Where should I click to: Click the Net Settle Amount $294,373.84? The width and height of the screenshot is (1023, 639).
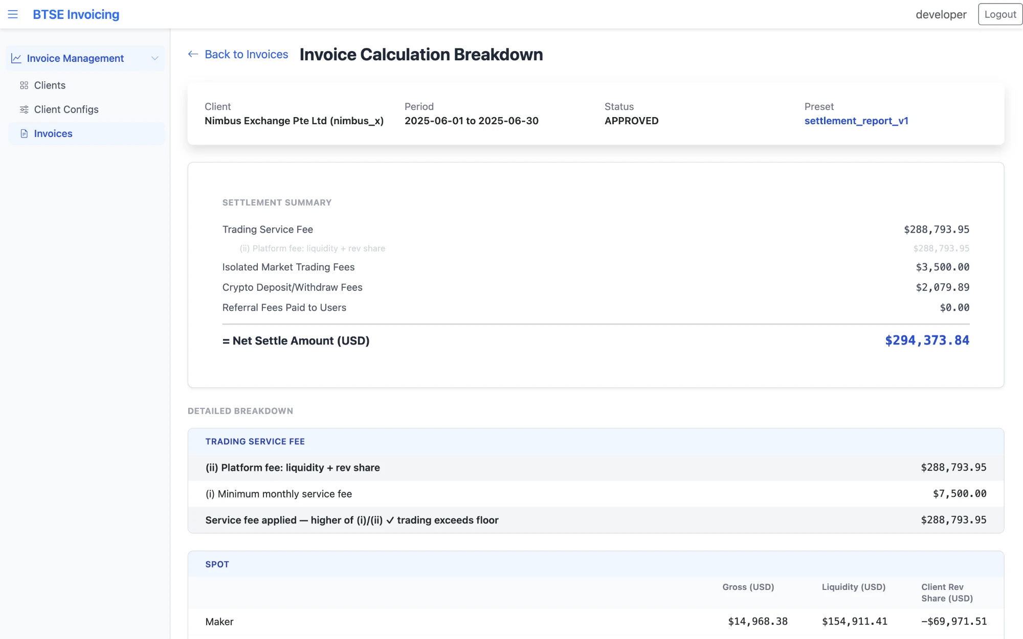click(927, 340)
